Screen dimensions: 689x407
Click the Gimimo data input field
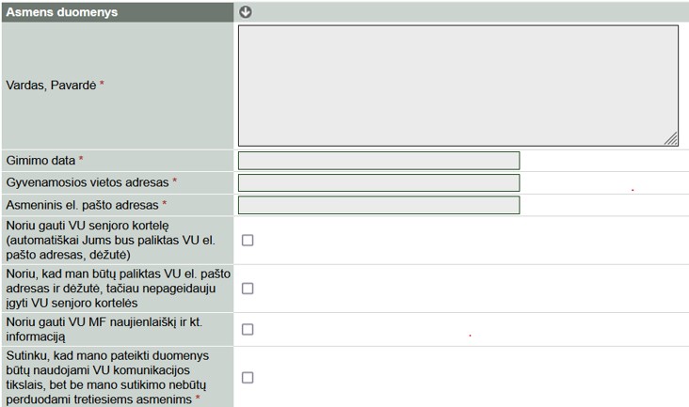(378, 161)
